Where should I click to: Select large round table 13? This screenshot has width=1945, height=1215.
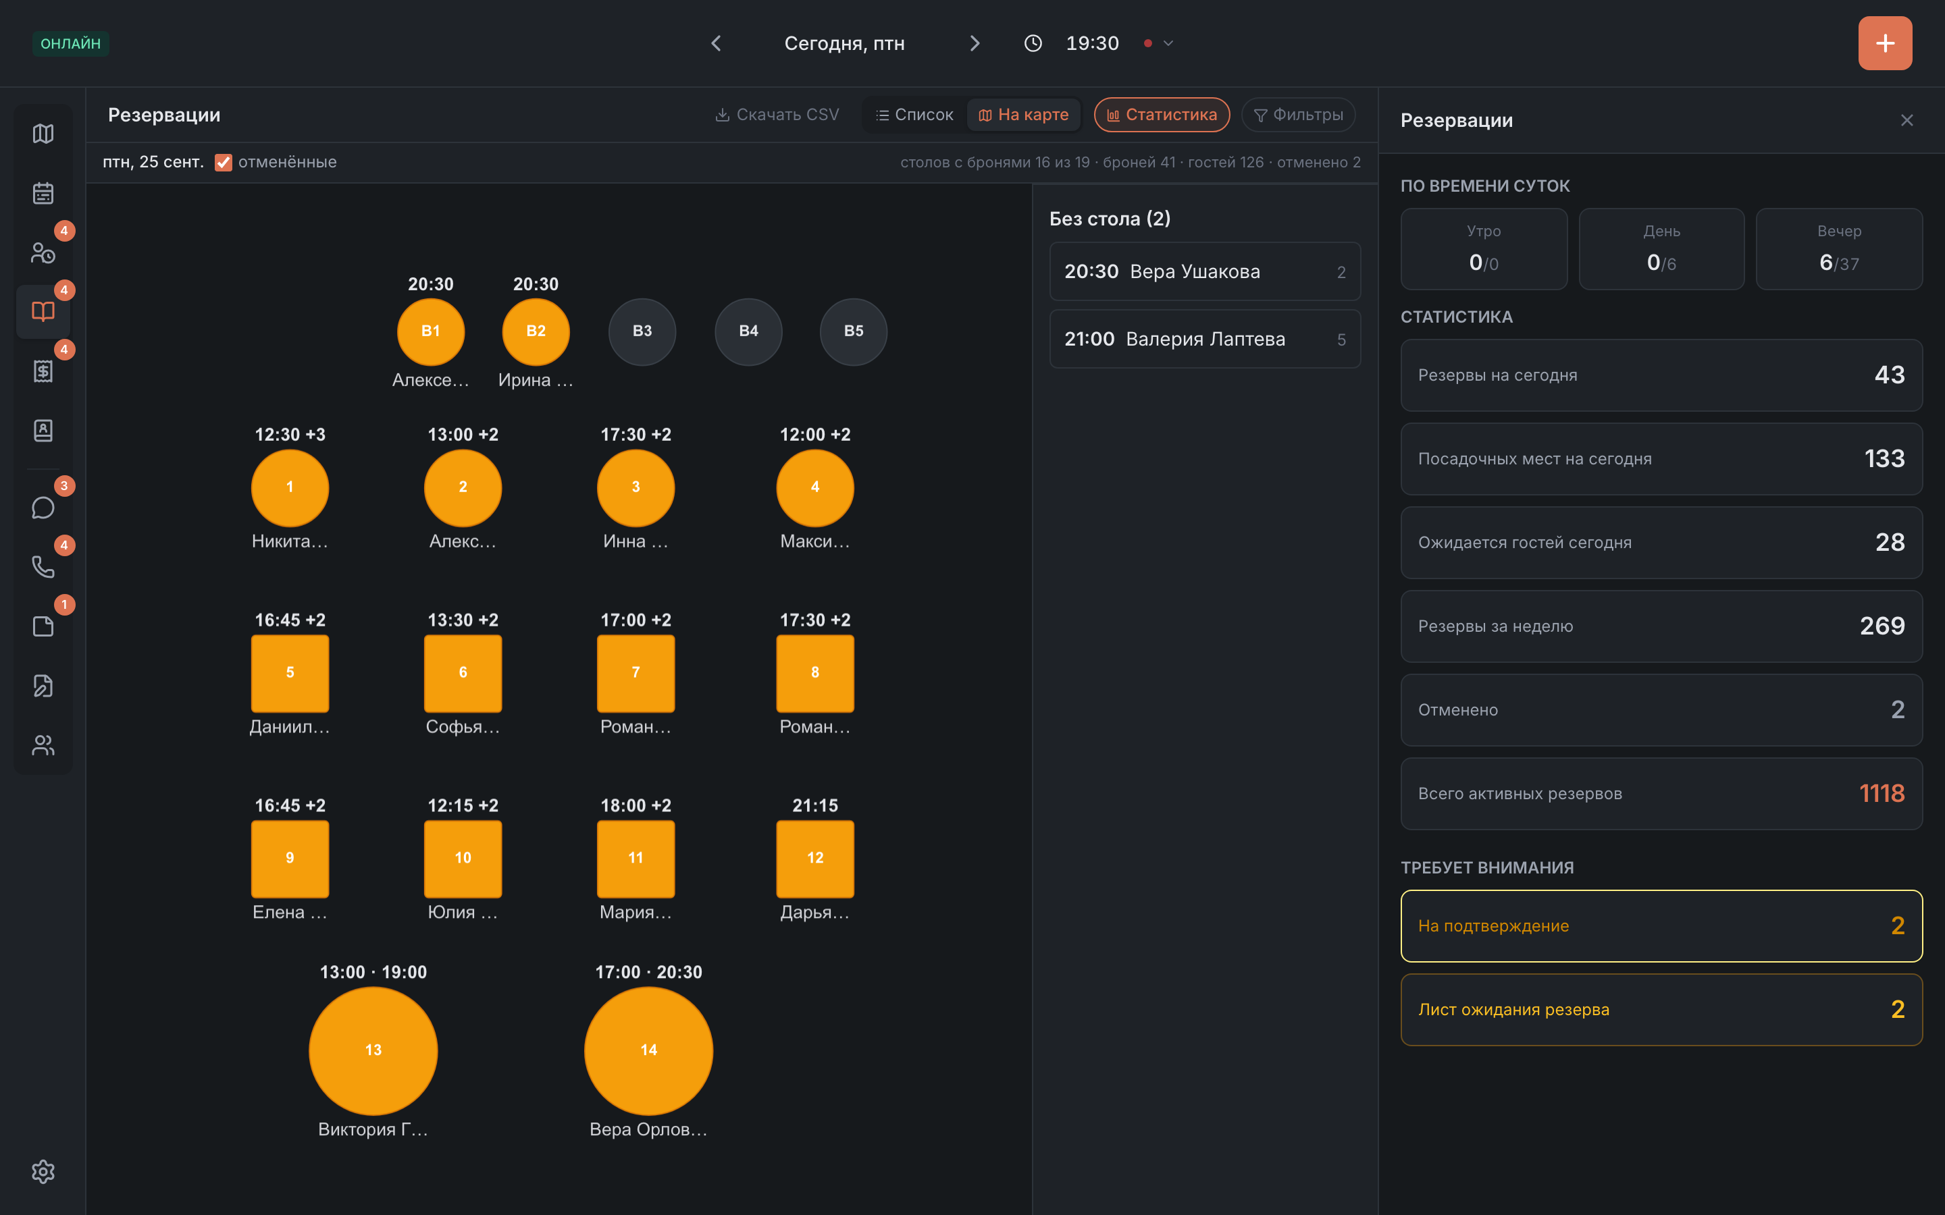[373, 1050]
